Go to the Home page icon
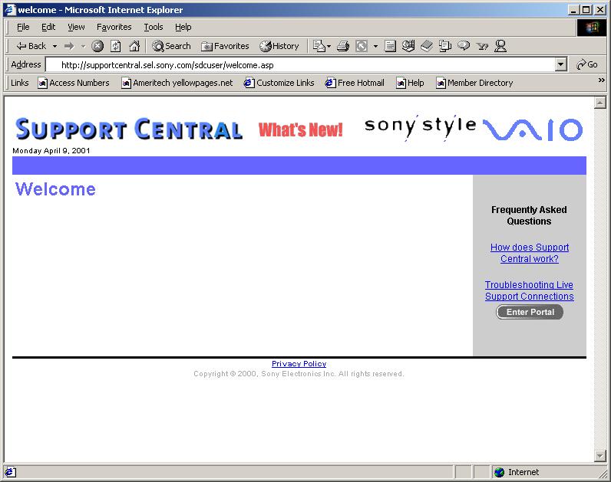The image size is (611, 482). pos(134,46)
